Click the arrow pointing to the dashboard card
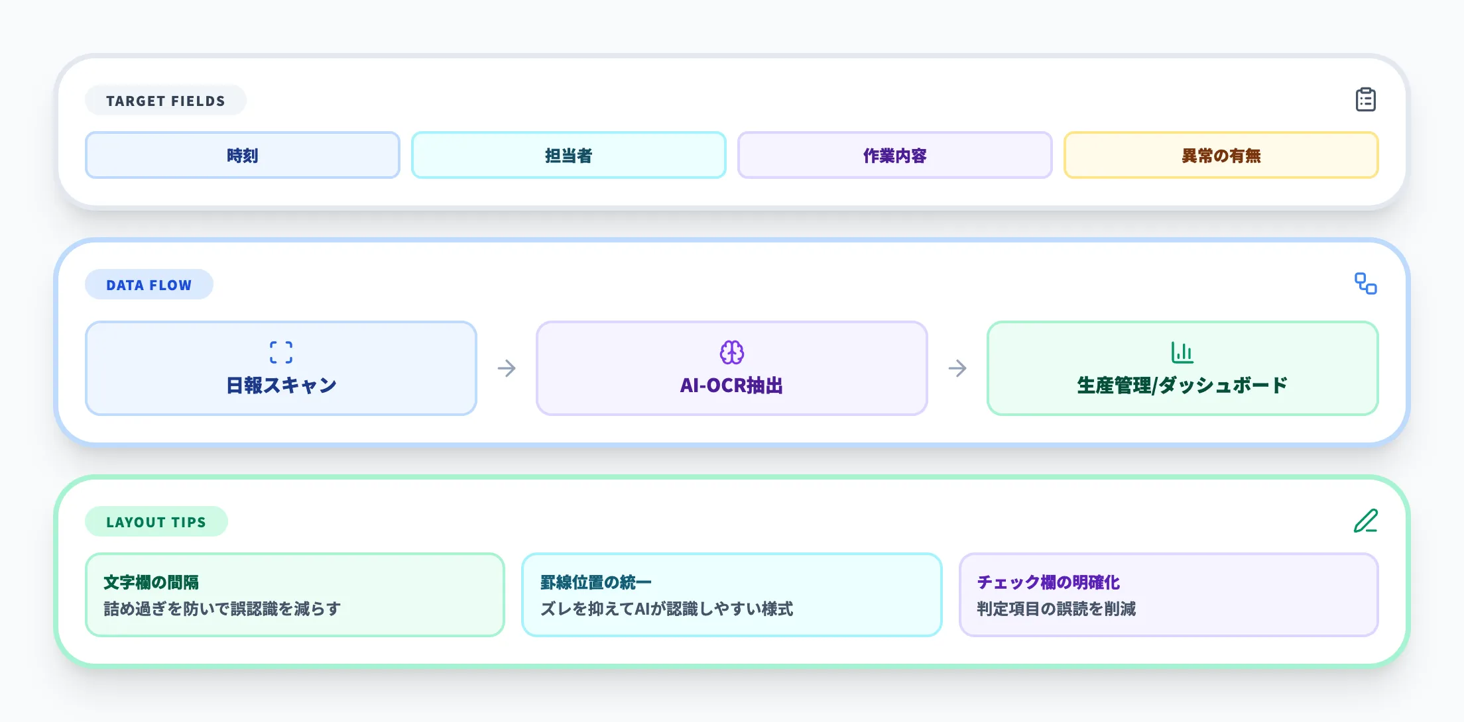This screenshot has height=722, width=1464. pyautogui.click(x=957, y=368)
